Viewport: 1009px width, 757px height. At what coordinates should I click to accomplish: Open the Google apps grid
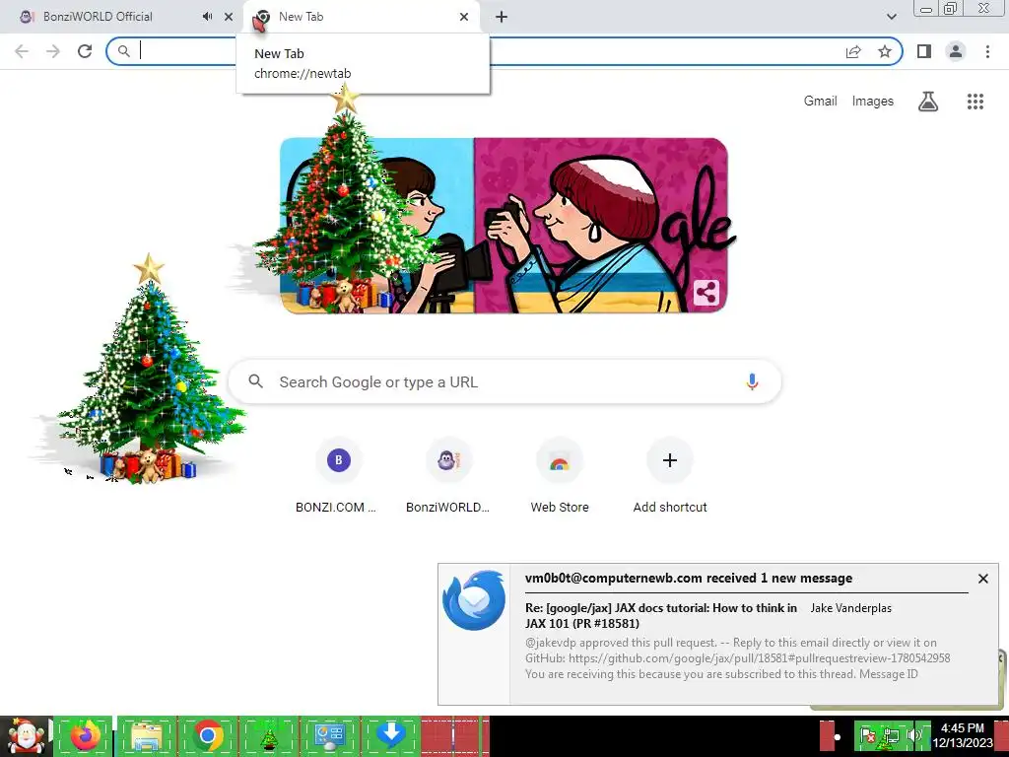point(975,102)
